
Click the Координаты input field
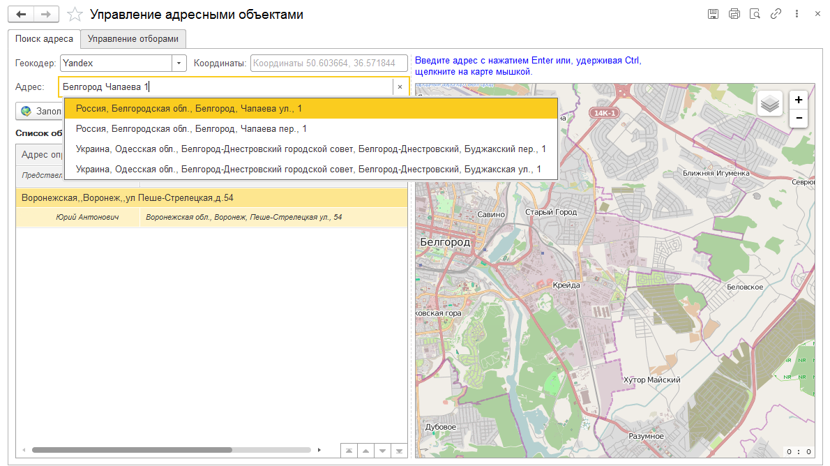tap(329, 63)
